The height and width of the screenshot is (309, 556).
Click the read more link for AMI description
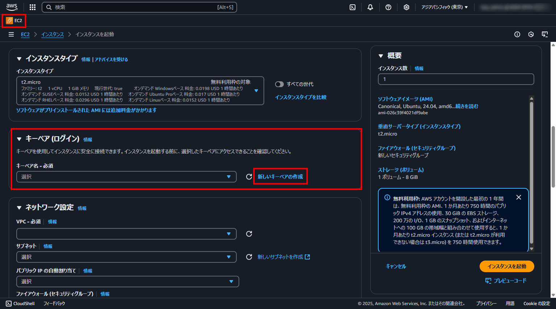click(467, 106)
